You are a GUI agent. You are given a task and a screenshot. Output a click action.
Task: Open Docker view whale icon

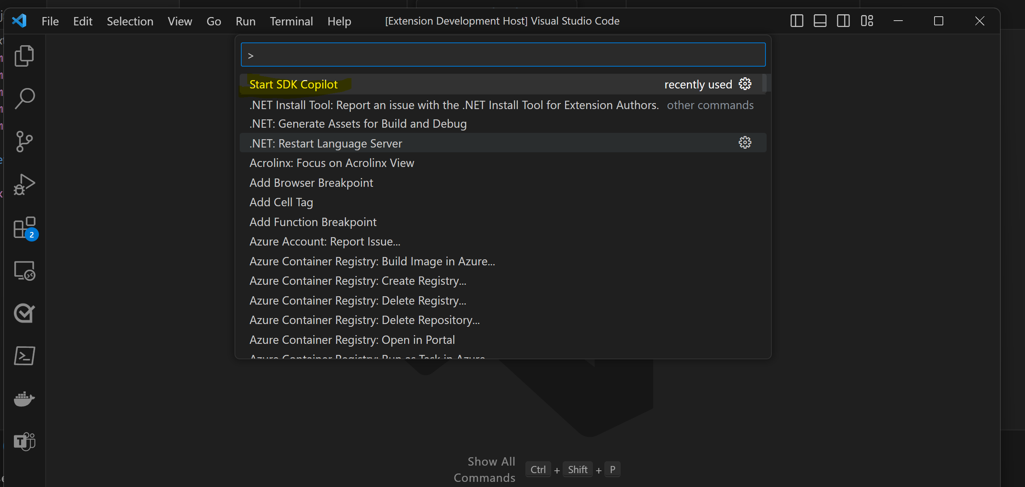tap(24, 399)
